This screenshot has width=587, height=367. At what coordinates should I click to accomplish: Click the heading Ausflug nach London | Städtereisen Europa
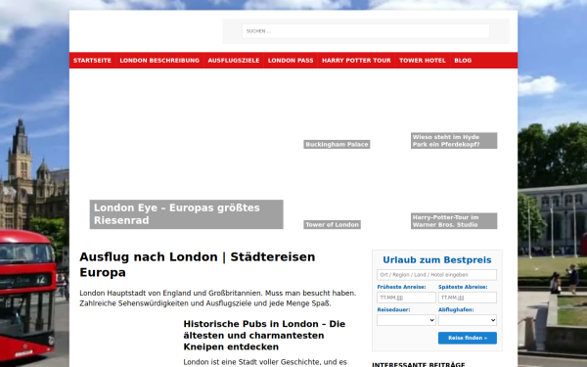[198, 264]
